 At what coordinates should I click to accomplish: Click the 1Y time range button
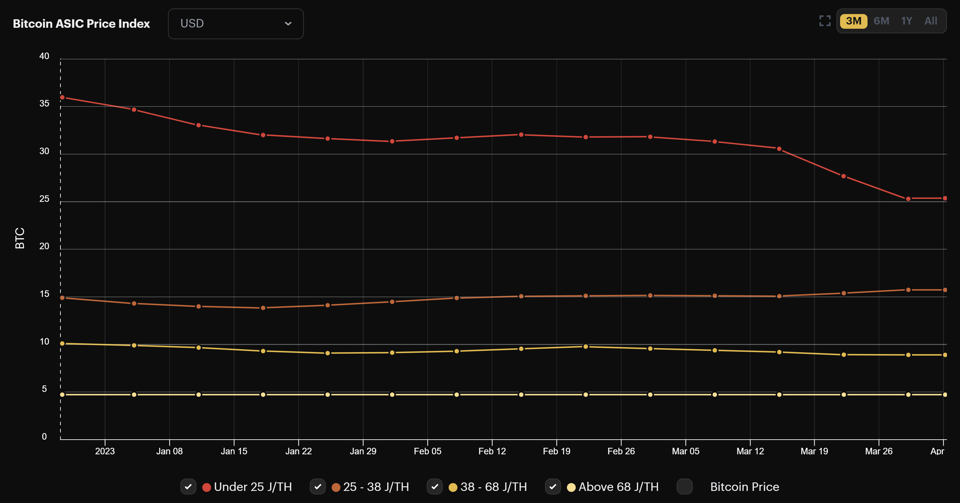pyautogui.click(x=907, y=21)
